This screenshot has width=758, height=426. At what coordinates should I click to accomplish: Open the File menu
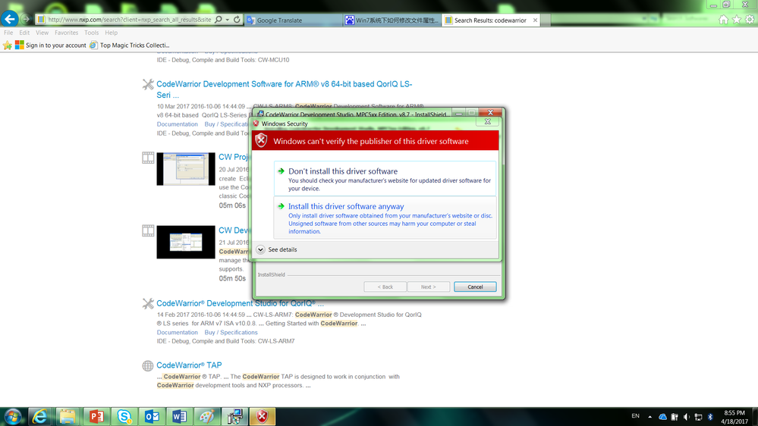8,33
